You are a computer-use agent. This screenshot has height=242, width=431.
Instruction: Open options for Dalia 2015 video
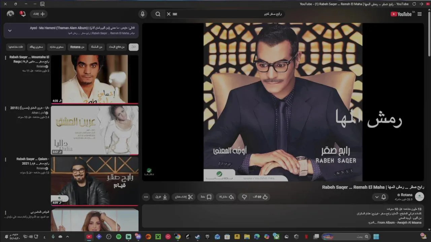[5, 109]
